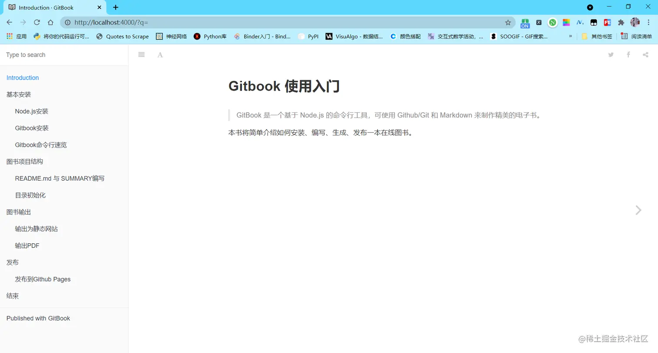This screenshot has width=658, height=353.
Task: Open the VisuAlgo bookmark
Action: [354, 37]
